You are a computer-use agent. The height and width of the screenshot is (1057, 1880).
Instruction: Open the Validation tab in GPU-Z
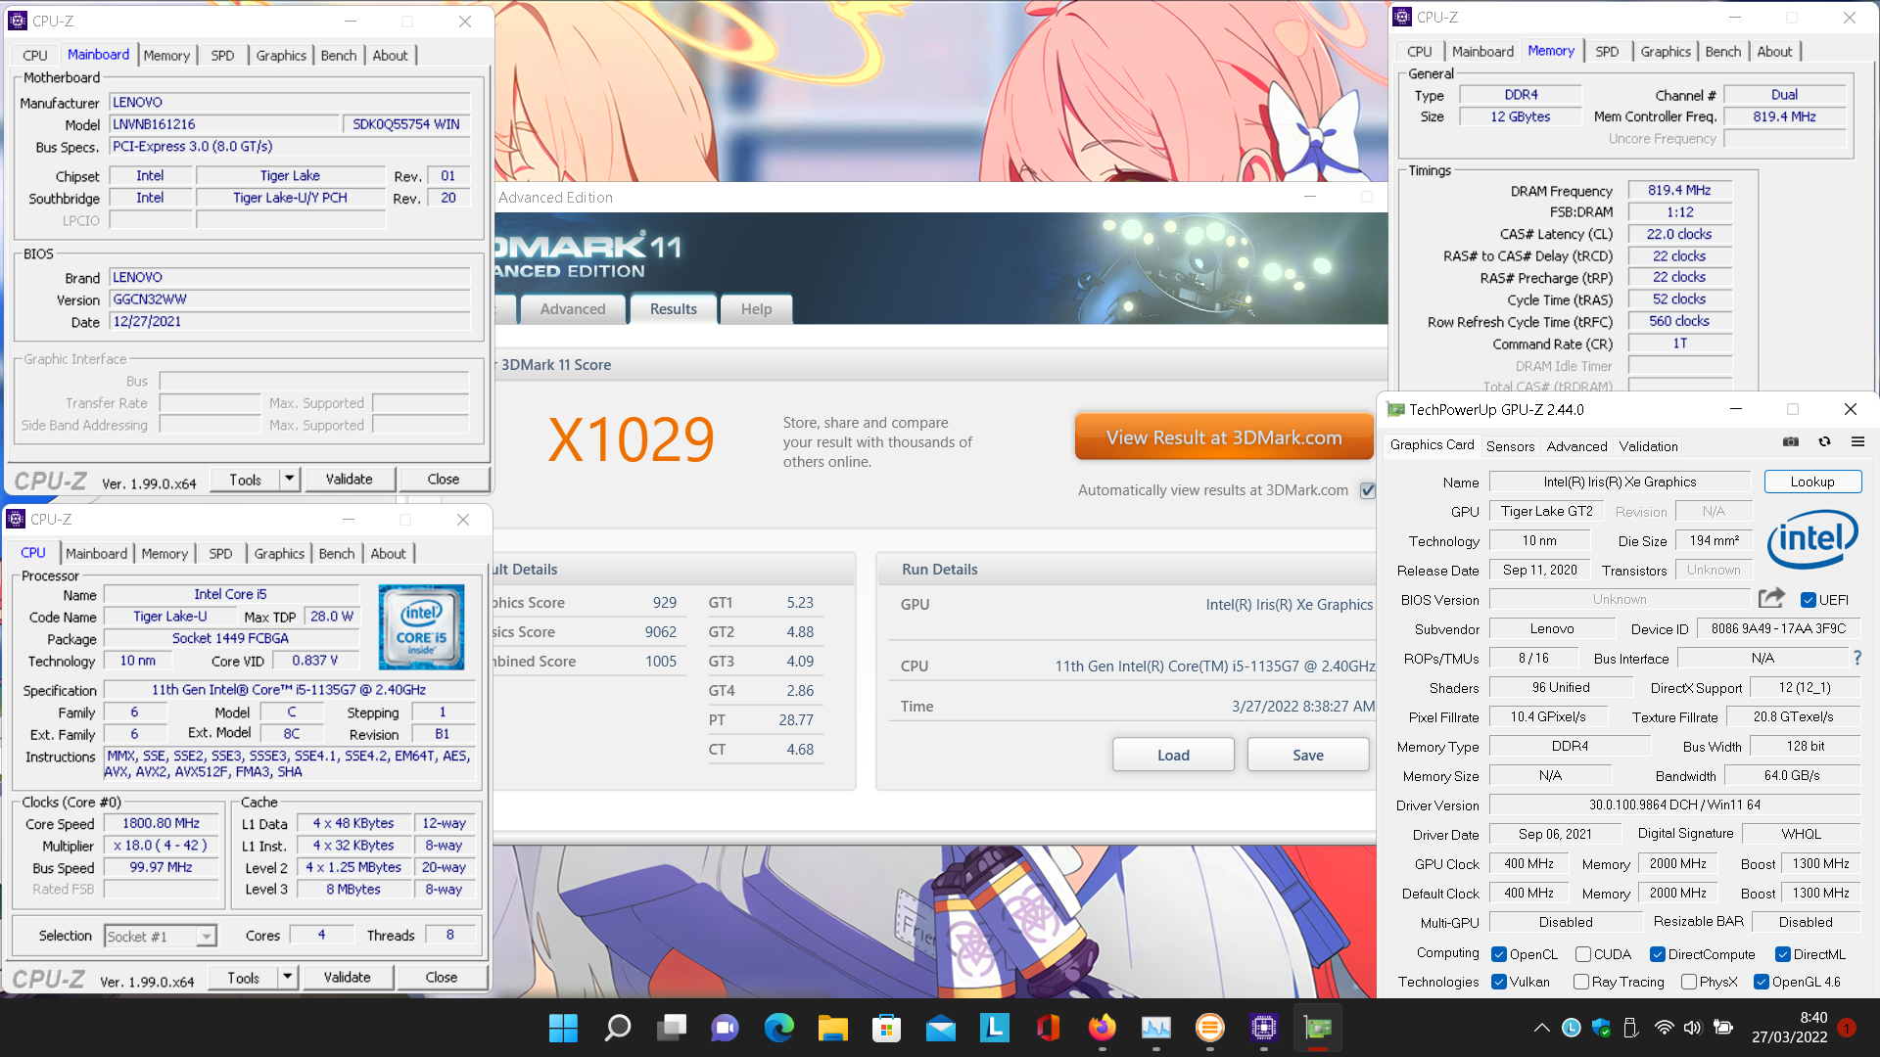point(1648,446)
